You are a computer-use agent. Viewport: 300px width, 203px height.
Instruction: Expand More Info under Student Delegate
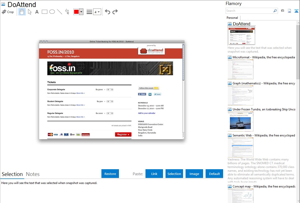click(x=80, y=105)
